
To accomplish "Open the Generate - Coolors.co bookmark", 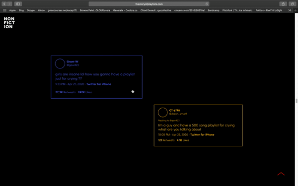I will tap(125, 10).
